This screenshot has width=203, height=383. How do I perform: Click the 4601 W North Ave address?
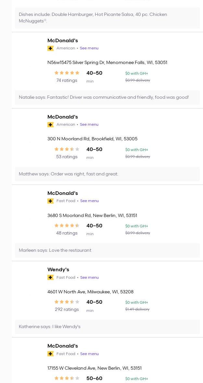point(90,292)
